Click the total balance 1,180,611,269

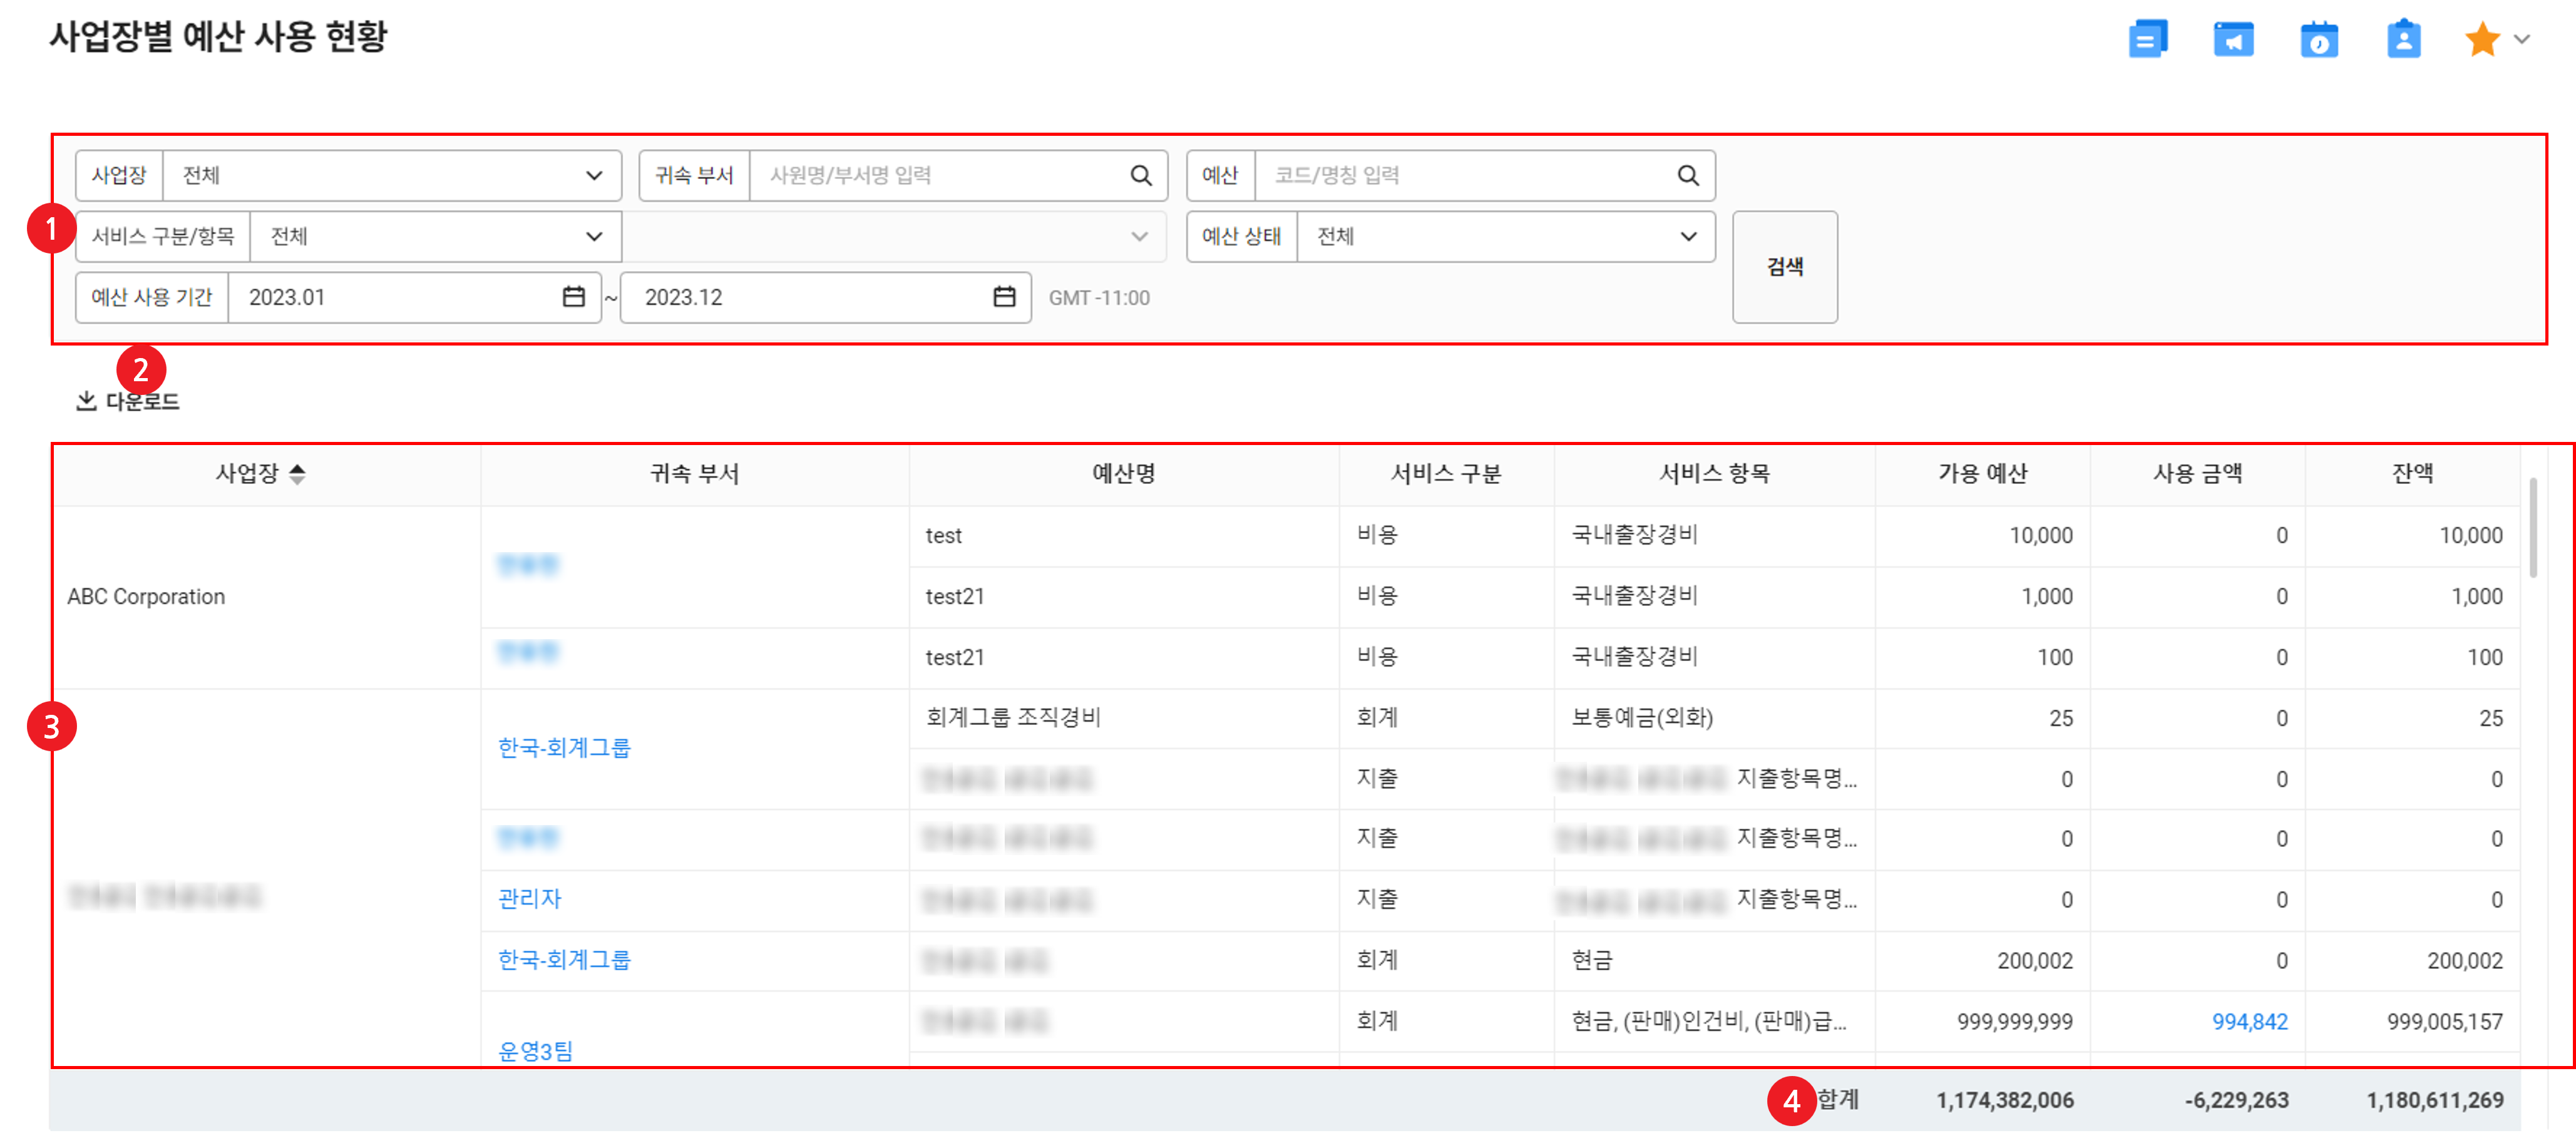[2434, 1101]
